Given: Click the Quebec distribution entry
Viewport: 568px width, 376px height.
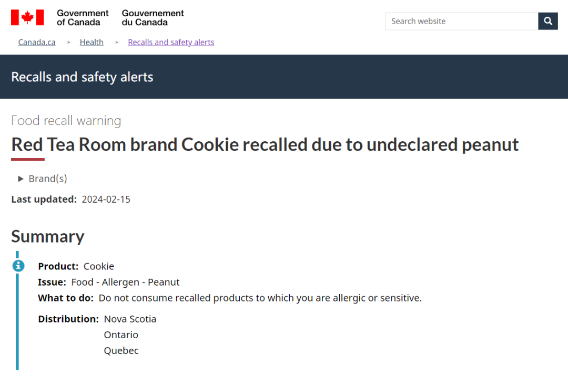Looking at the screenshot, I should click(121, 351).
